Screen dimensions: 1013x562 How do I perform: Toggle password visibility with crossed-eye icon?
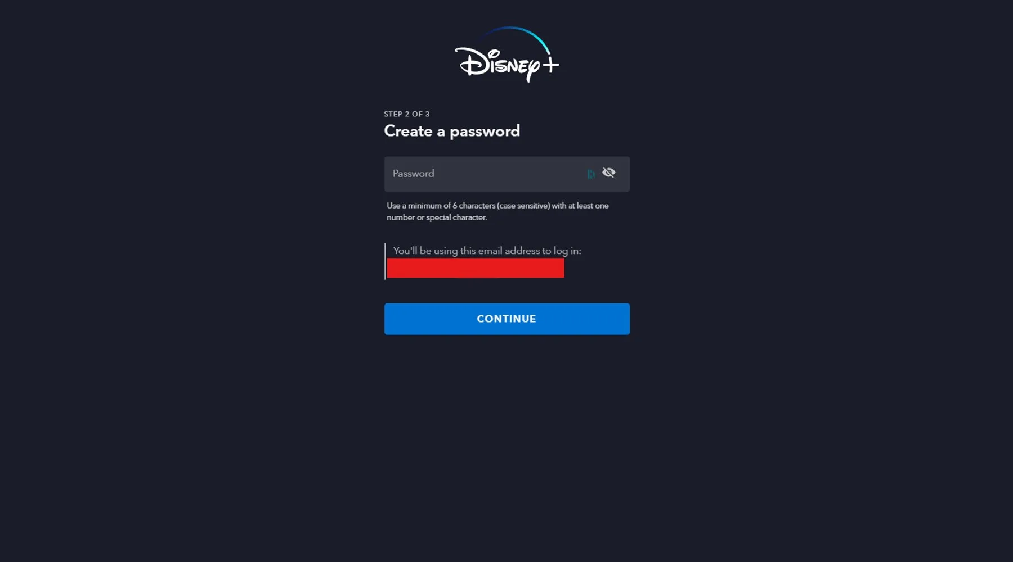coord(608,173)
